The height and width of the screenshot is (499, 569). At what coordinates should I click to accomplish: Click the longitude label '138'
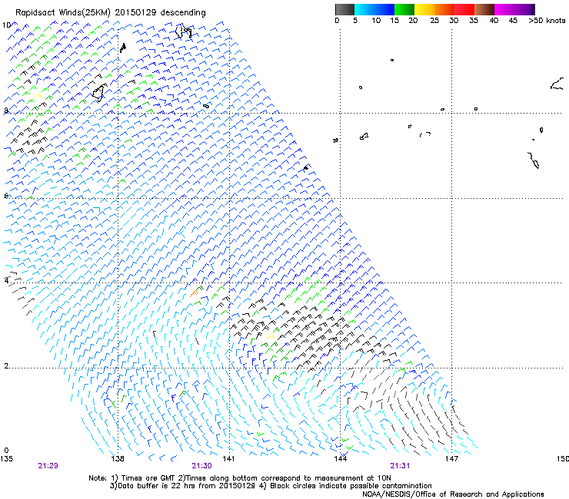(x=118, y=459)
